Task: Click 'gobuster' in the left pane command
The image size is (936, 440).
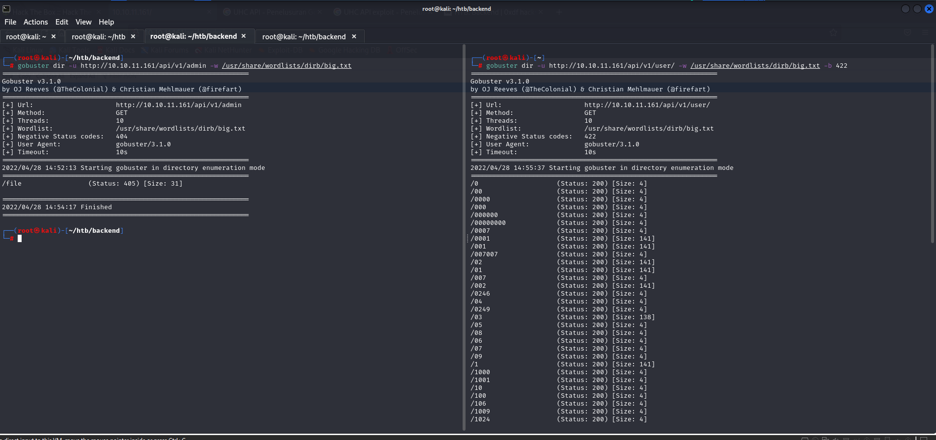Action: click(x=33, y=66)
